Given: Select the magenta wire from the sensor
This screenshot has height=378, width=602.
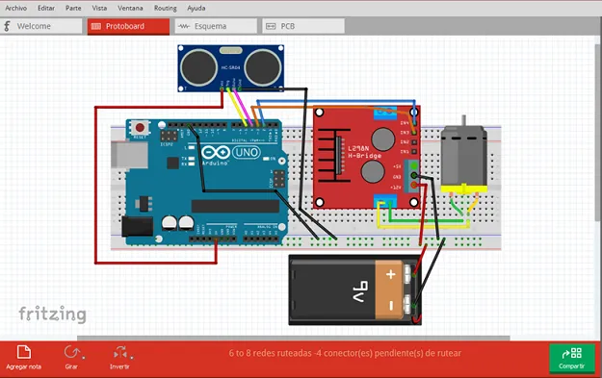Looking at the screenshot, I should [x=244, y=108].
